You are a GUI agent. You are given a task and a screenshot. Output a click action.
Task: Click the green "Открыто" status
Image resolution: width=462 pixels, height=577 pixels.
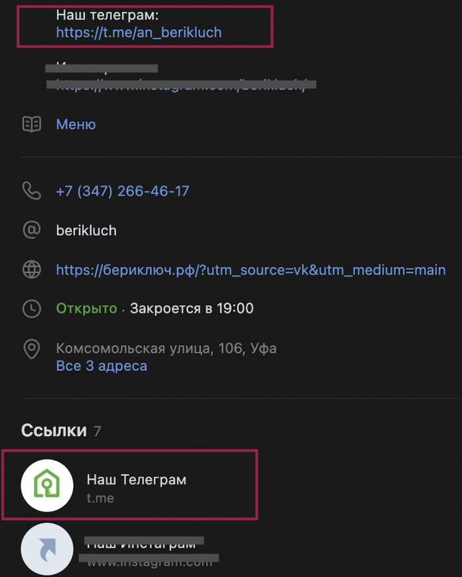tap(86, 308)
